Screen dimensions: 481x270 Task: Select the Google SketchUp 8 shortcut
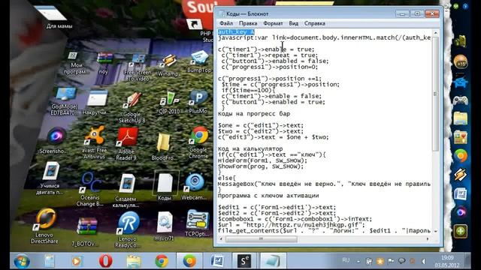pos(132,107)
